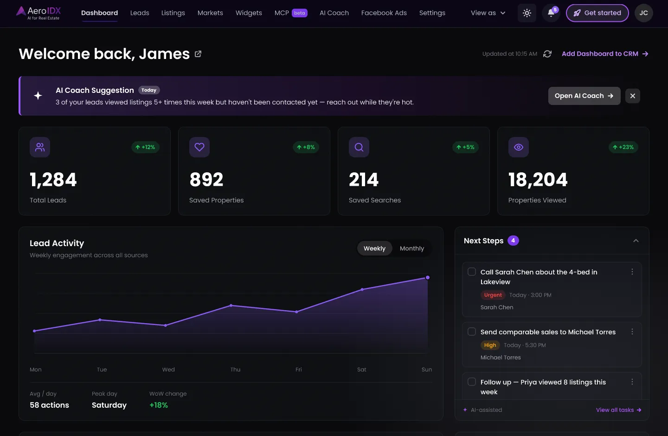Open the notifications bell

(551, 13)
